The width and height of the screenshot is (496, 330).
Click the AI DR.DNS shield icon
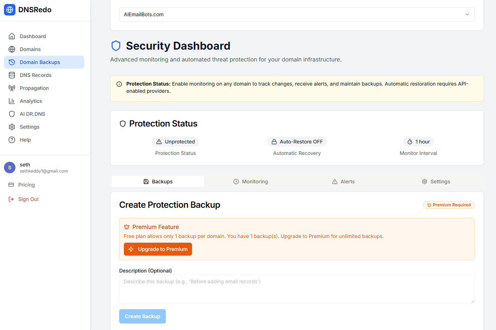coord(12,114)
